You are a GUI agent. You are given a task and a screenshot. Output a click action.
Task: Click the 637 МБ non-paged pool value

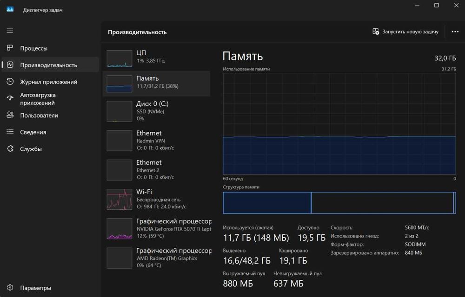(288, 284)
